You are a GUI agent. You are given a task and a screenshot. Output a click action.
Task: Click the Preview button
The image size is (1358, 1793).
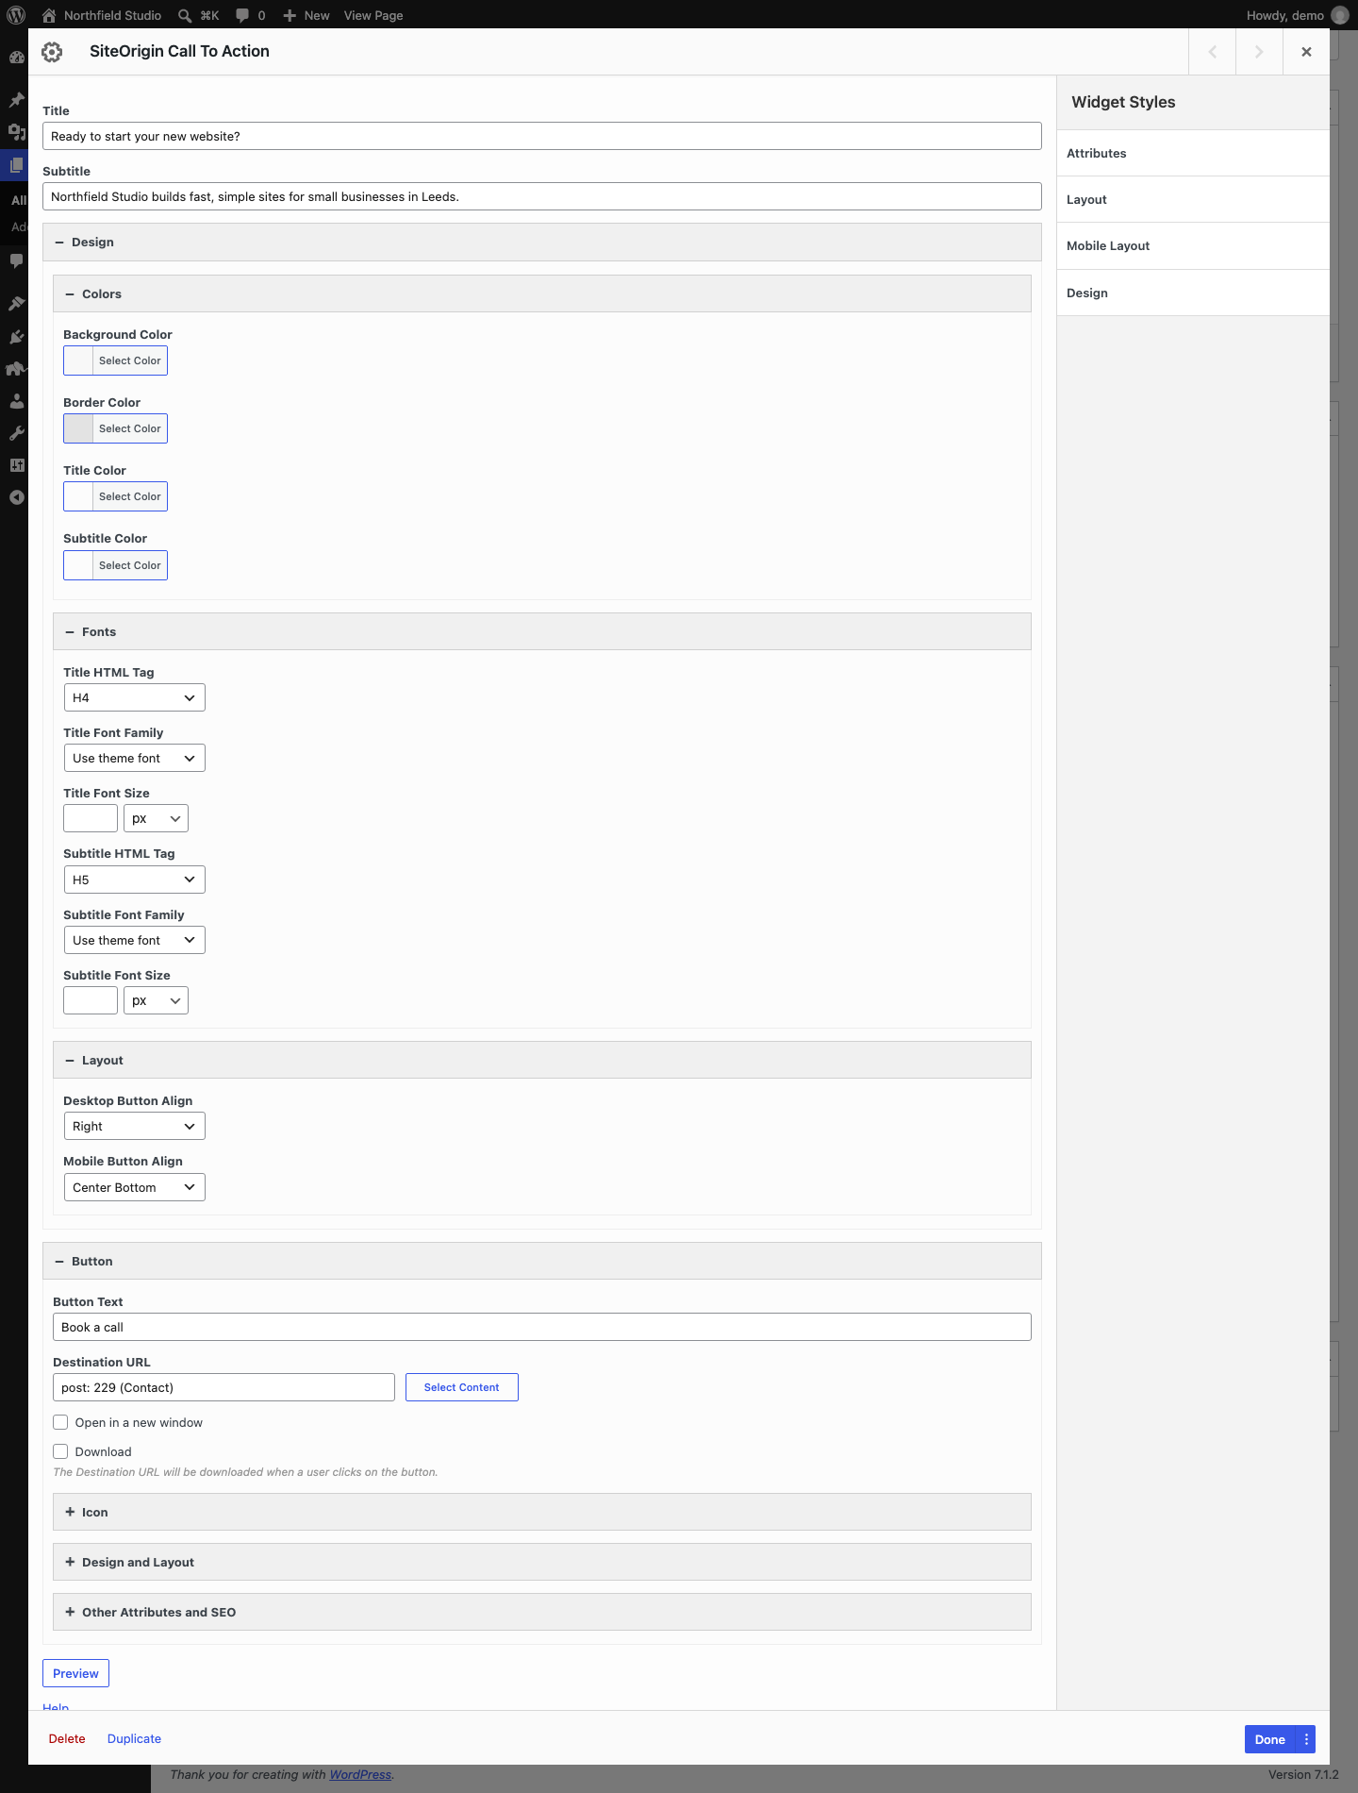coord(75,1673)
